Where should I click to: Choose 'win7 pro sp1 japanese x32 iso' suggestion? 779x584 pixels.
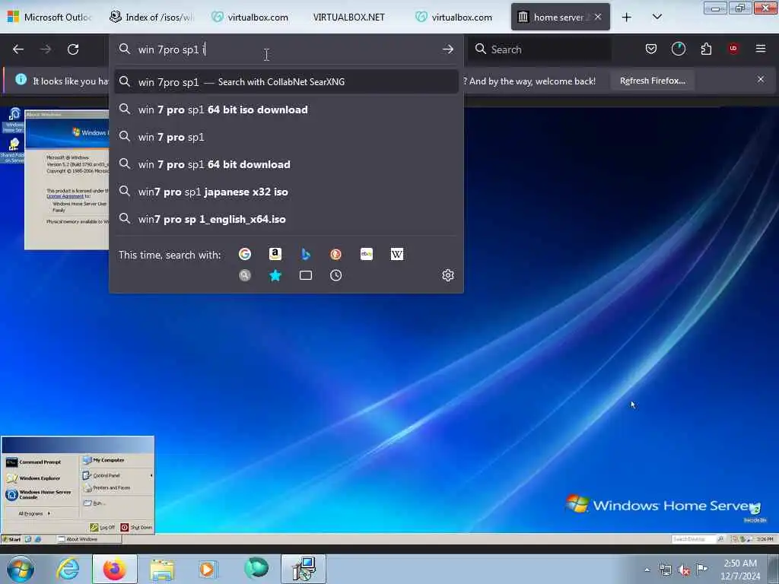[x=286, y=191]
